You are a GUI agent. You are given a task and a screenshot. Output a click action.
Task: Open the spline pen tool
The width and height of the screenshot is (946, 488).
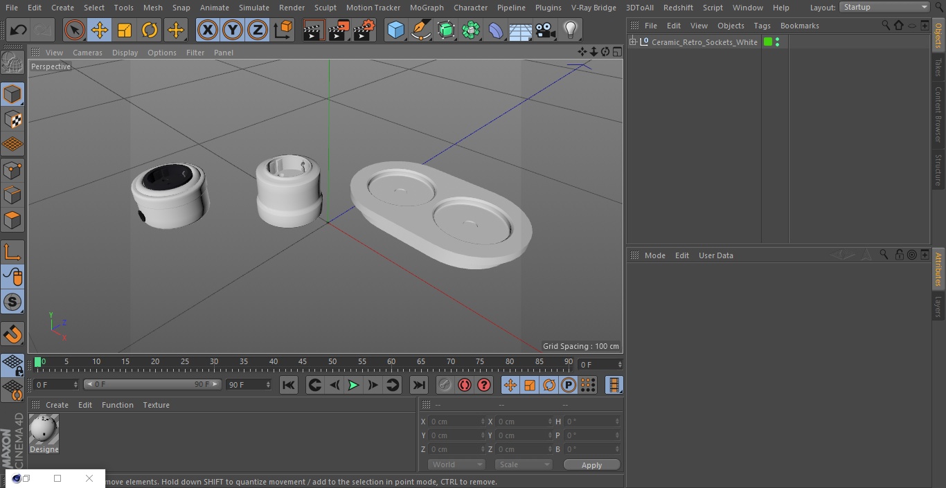point(420,30)
